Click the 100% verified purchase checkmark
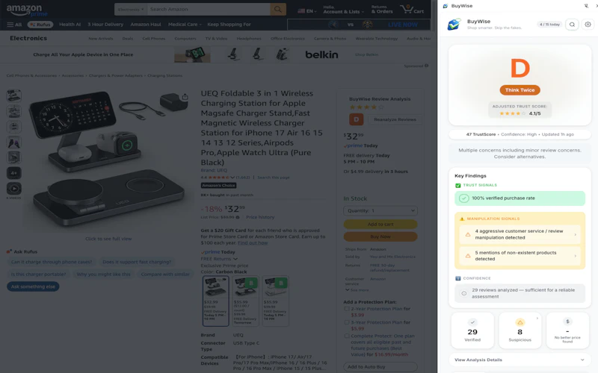The height and width of the screenshot is (373, 598). (x=463, y=198)
